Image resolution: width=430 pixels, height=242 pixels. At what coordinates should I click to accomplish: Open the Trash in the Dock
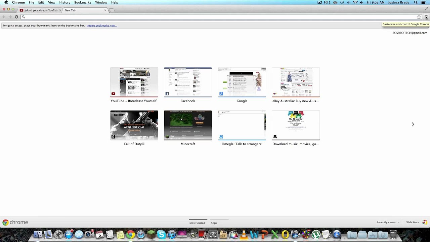[x=393, y=234]
